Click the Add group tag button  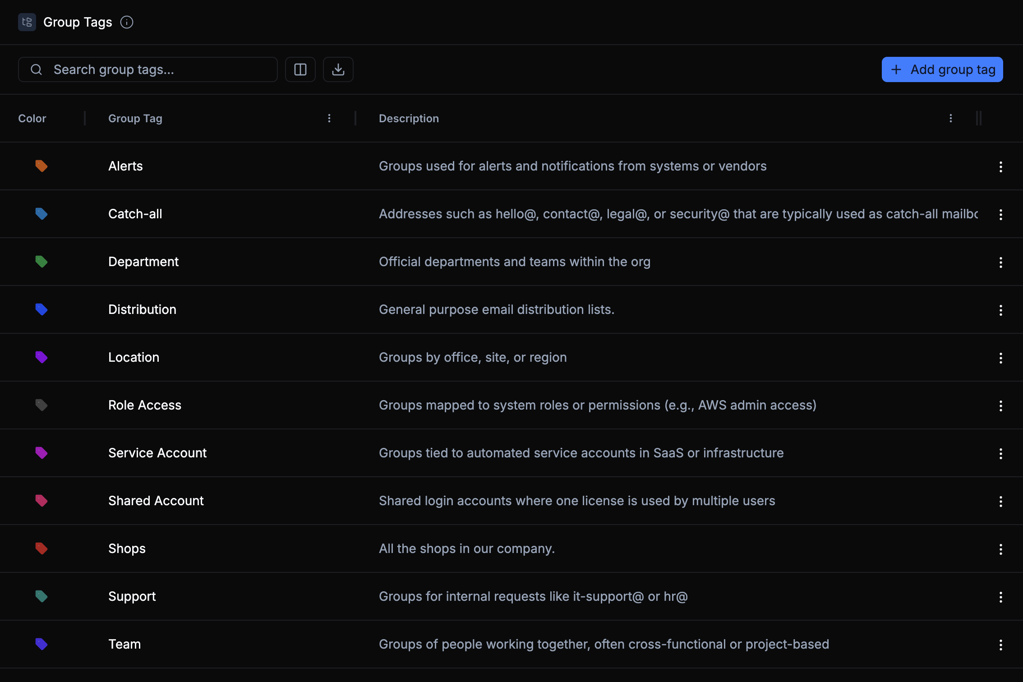pos(942,69)
